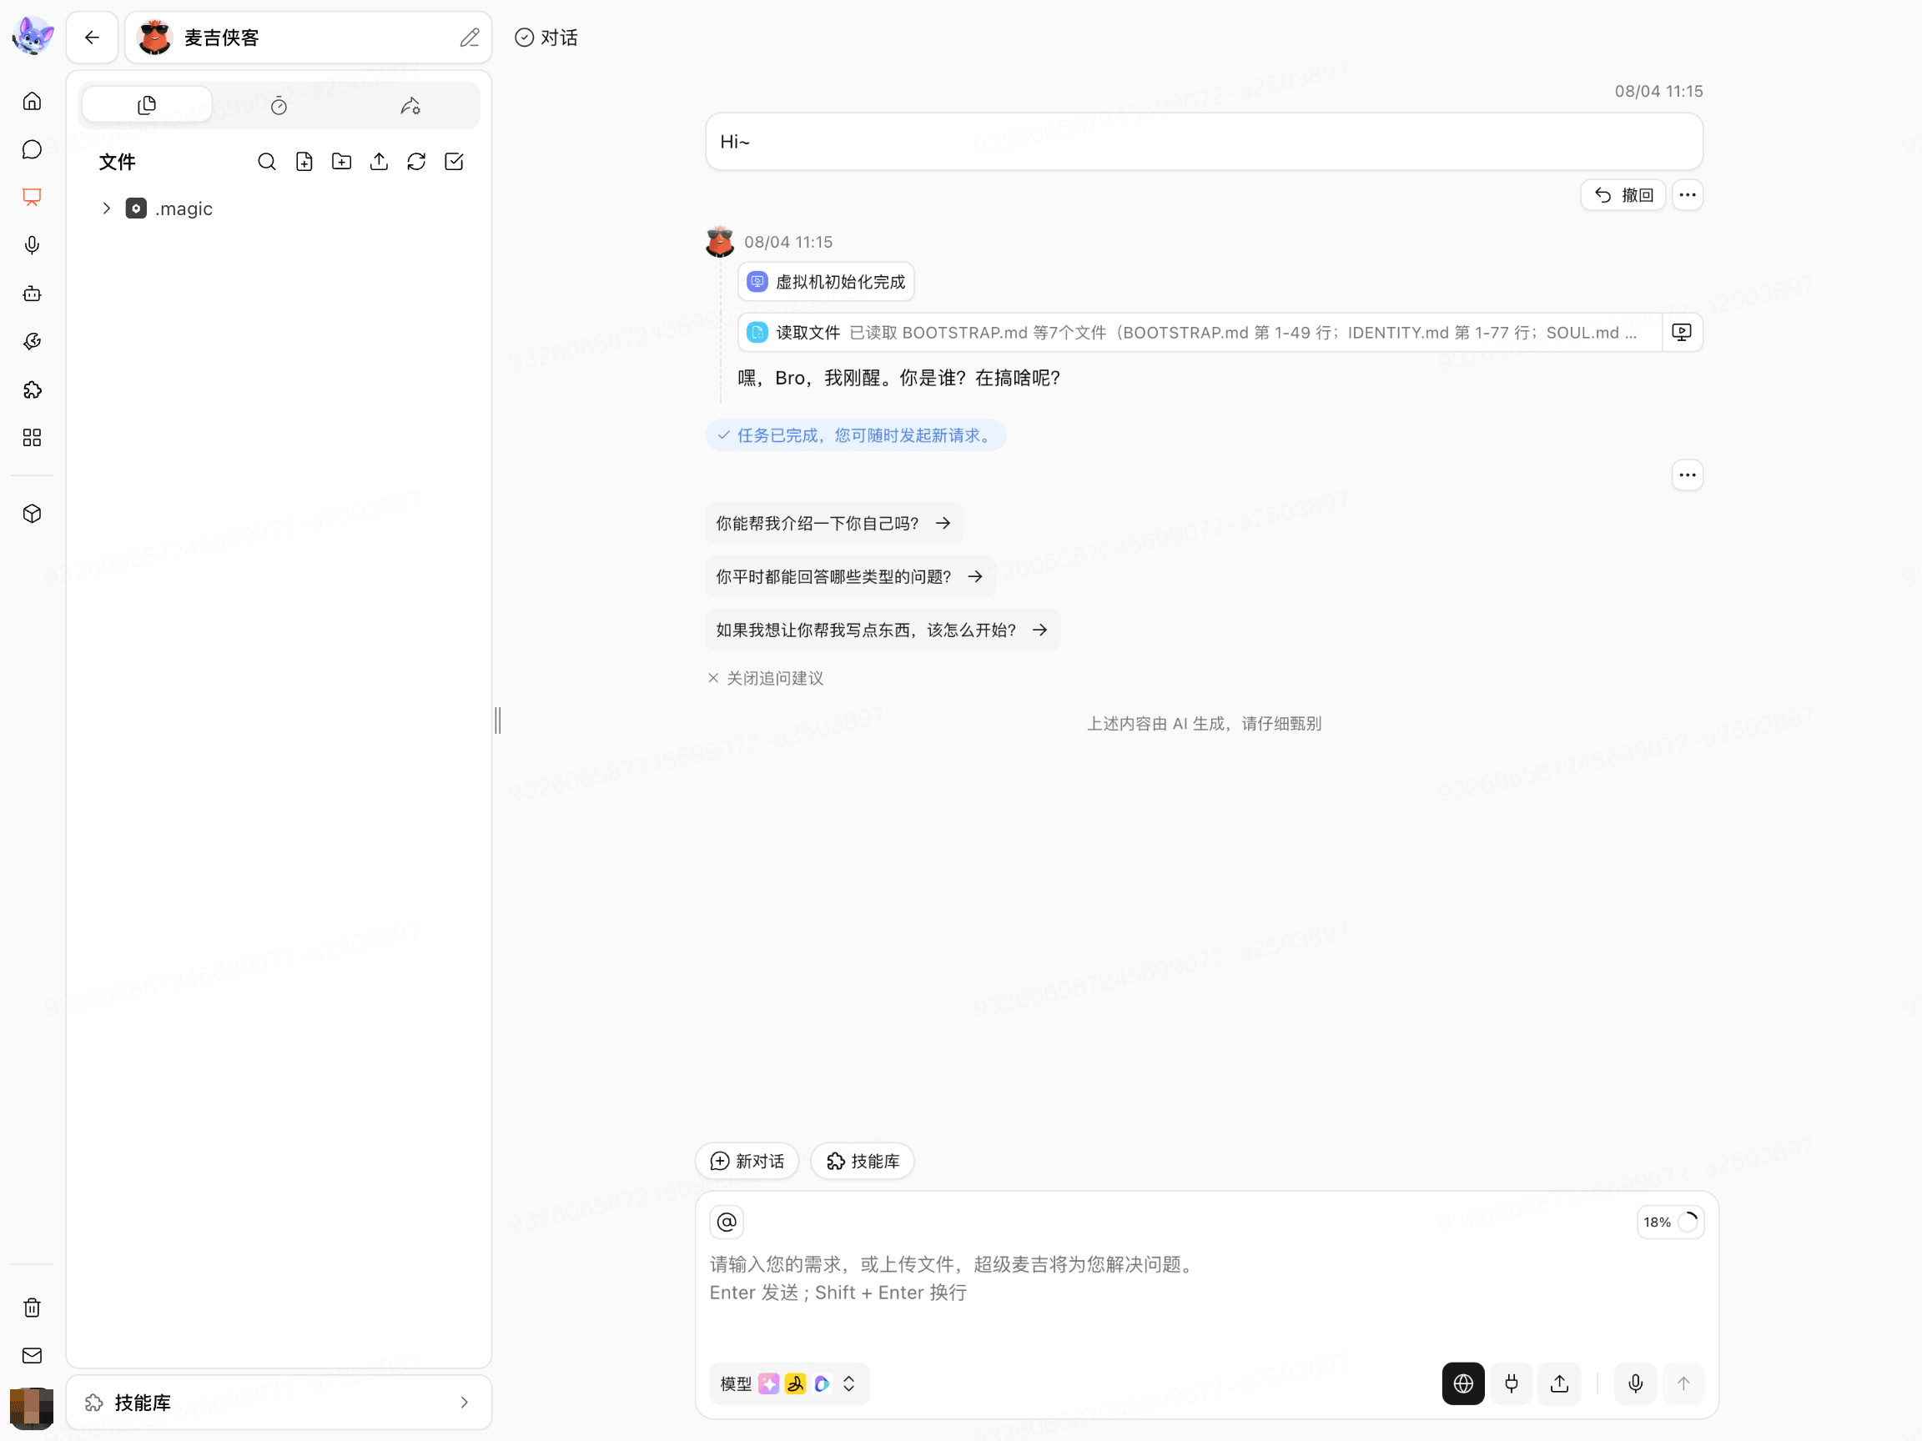Check the 18% context usage indicator

pos(1670,1223)
